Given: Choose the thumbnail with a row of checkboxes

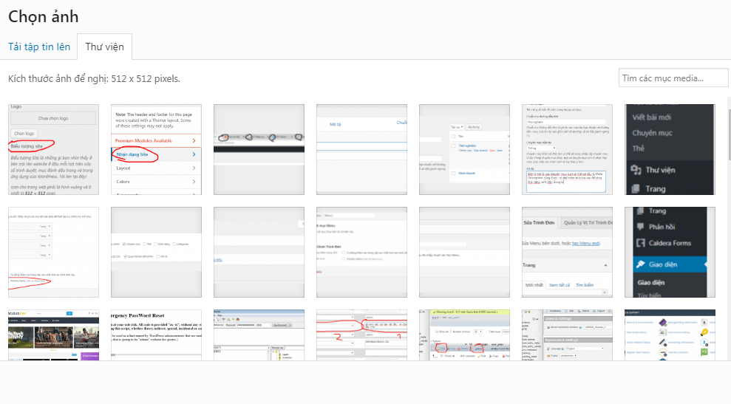Looking at the screenshot, I should [x=156, y=252].
